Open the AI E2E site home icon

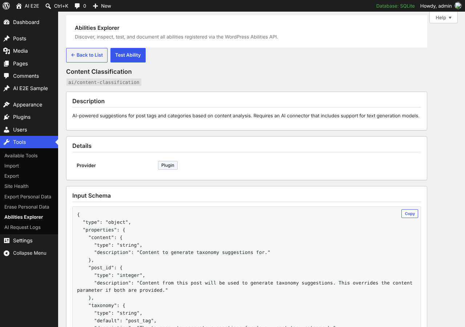tap(19, 6)
